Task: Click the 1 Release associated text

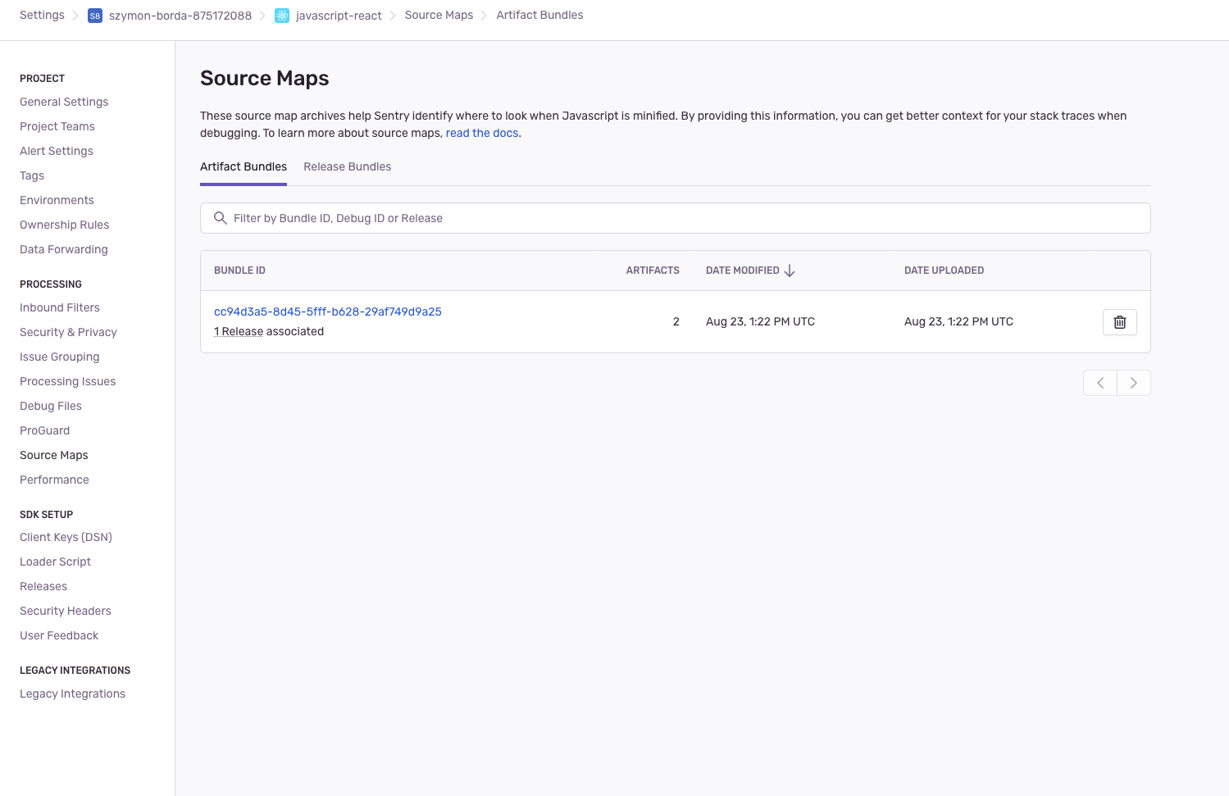Action: point(239,331)
